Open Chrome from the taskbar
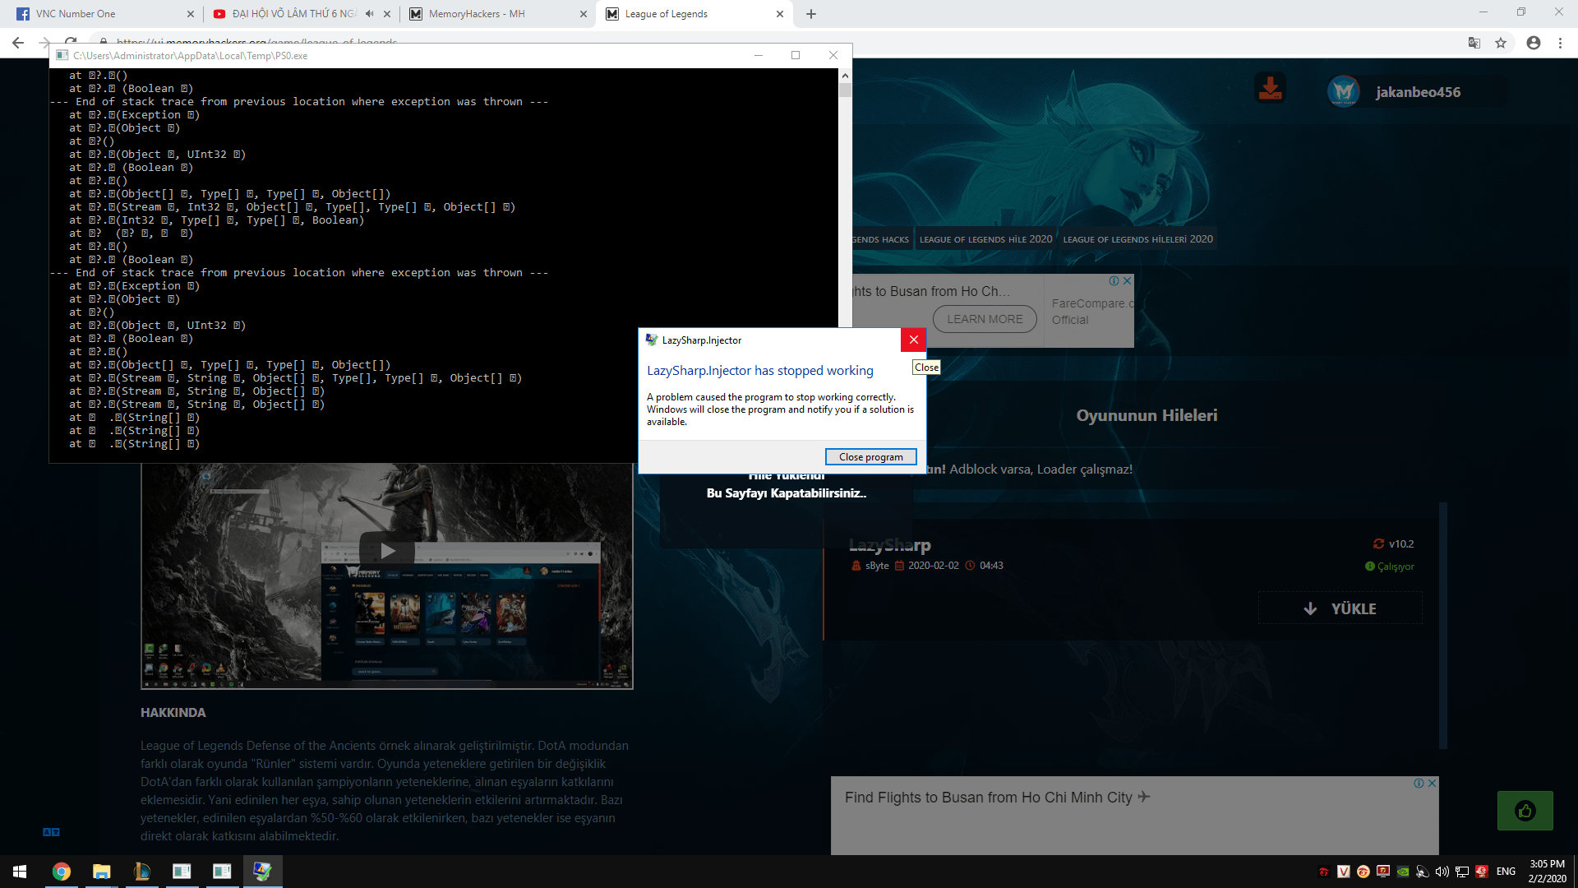Screen dimensions: 1578x888 [61, 872]
